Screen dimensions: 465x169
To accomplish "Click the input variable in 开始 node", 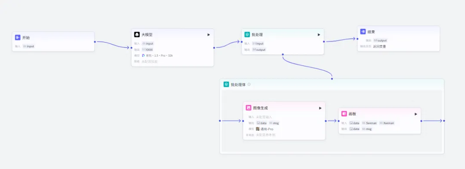I will pos(28,46).
